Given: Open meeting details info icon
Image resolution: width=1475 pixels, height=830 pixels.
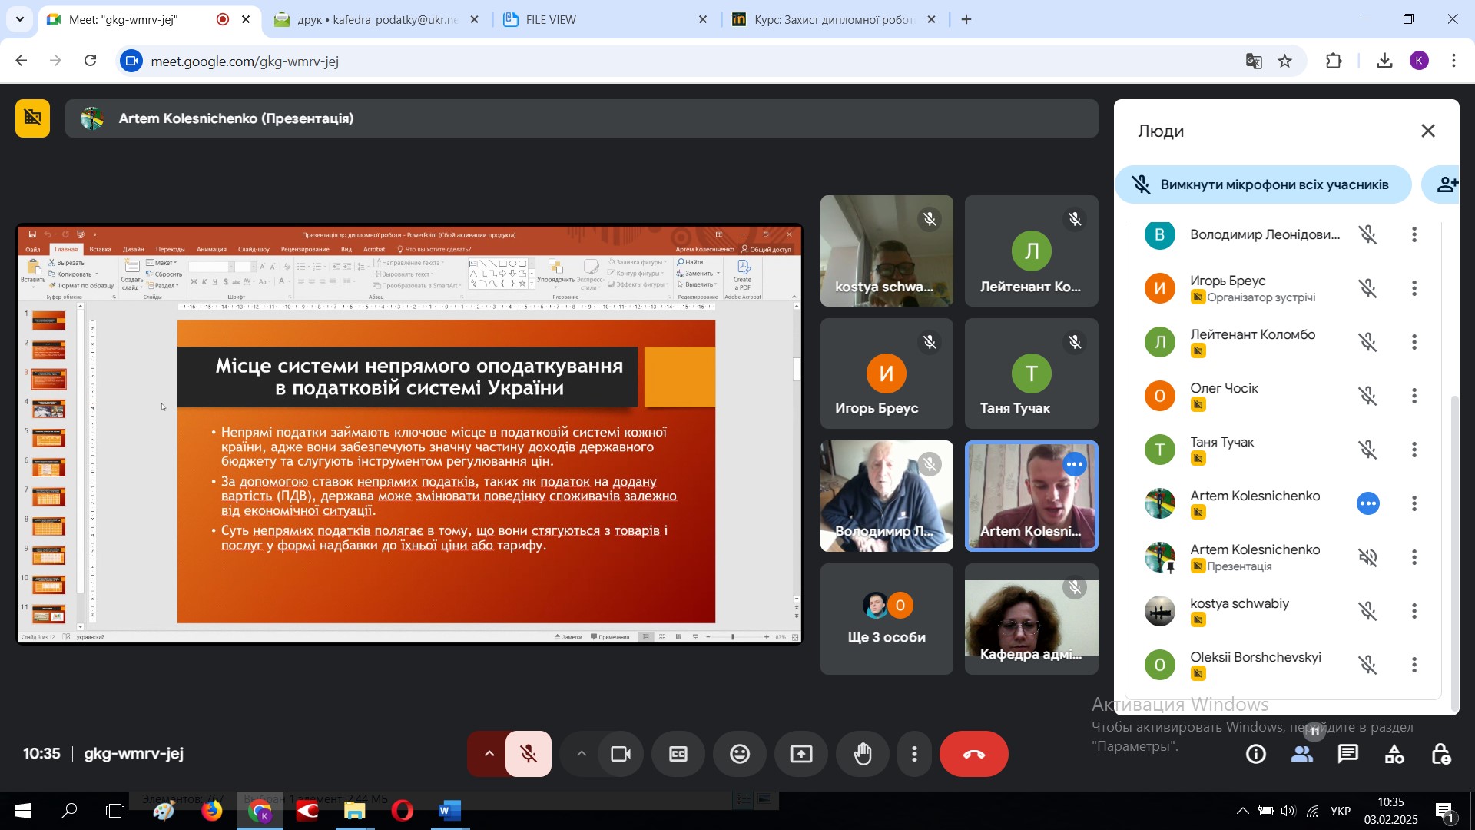Looking at the screenshot, I should tap(1256, 755).
